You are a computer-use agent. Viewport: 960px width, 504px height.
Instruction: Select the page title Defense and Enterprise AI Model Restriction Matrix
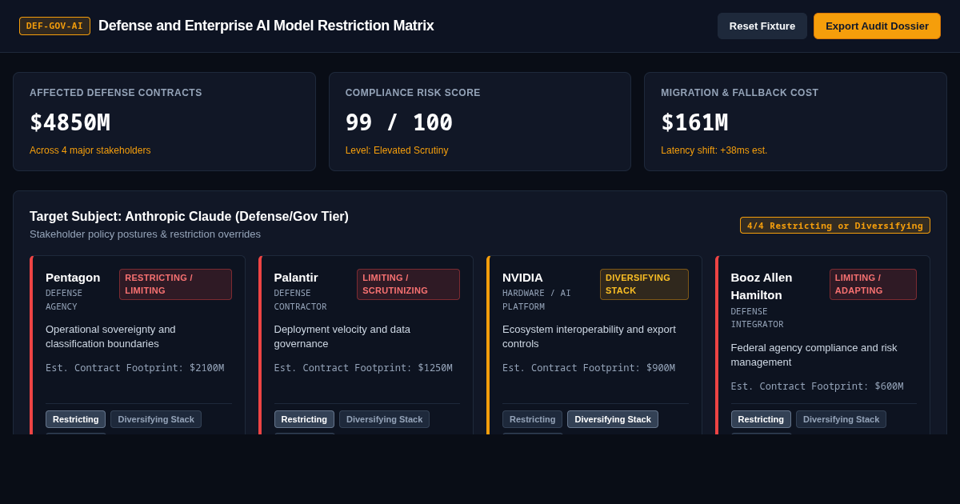pos(266,26)
